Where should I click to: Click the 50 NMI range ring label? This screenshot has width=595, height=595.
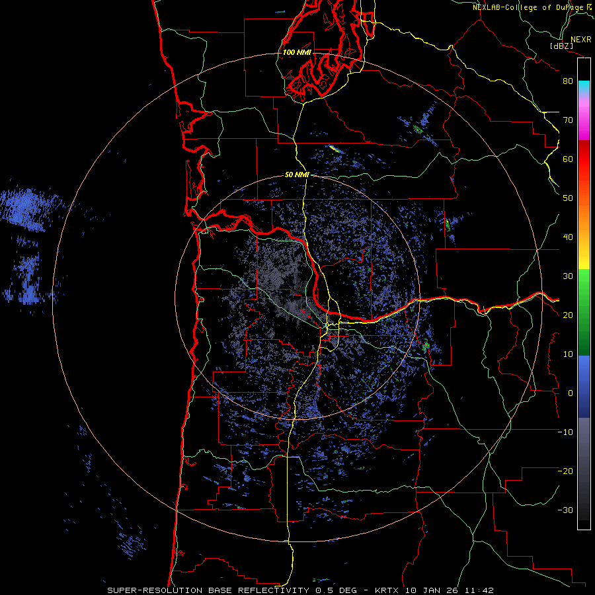[297, 175]
